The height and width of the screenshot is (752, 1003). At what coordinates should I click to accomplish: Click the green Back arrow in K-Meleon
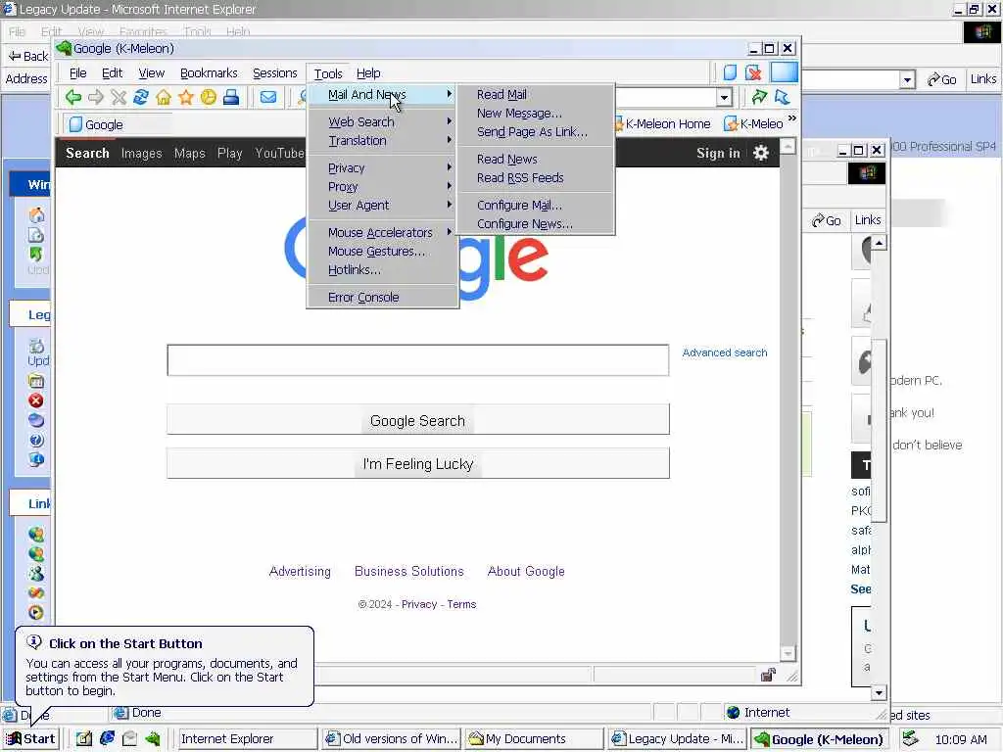[73, 97]
